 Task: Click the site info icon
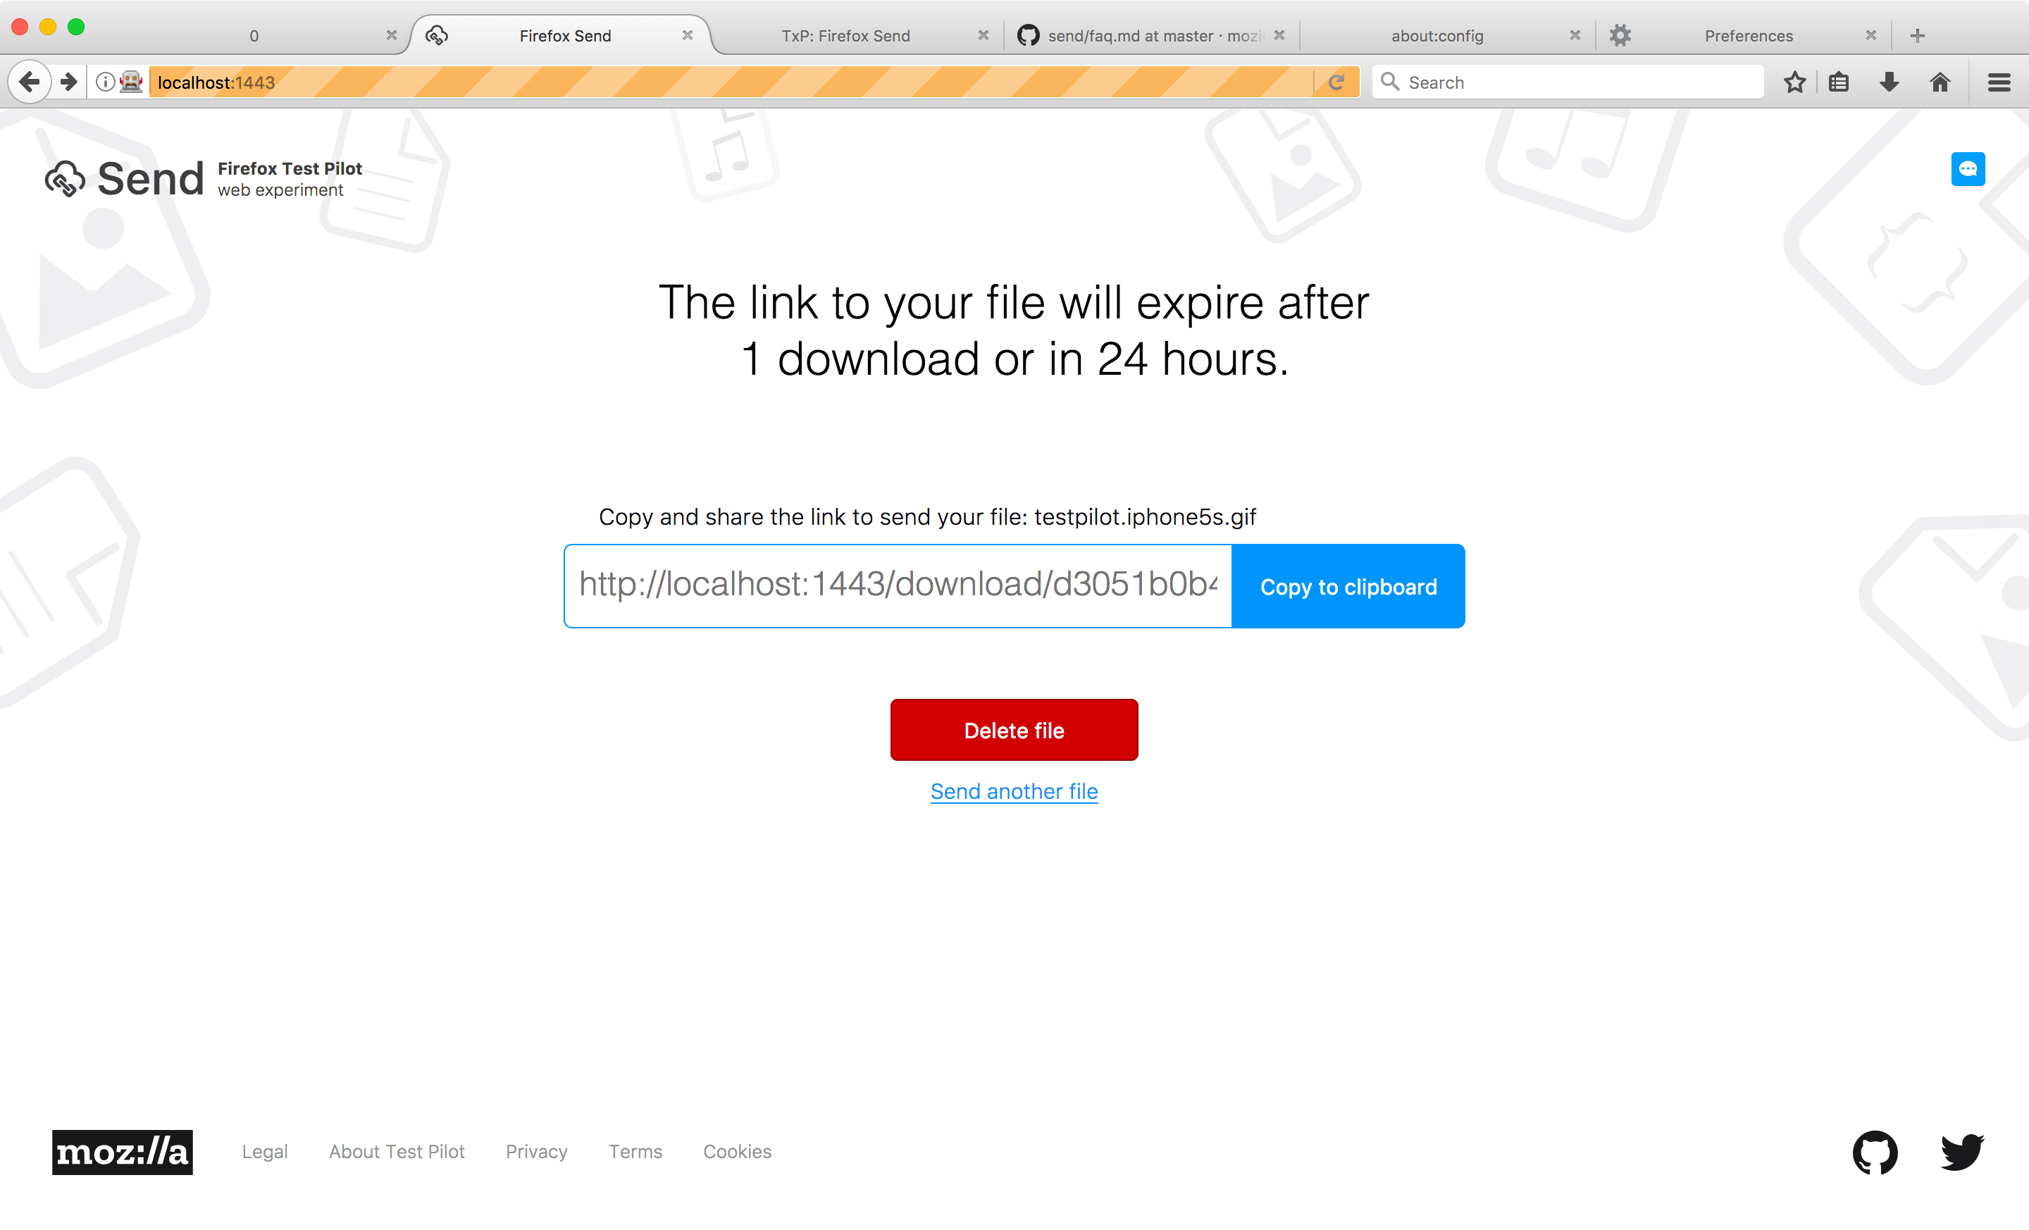(104, 82)
